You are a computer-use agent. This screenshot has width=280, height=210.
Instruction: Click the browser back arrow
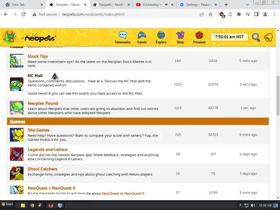pyautogui.click(x=6, y=14)
